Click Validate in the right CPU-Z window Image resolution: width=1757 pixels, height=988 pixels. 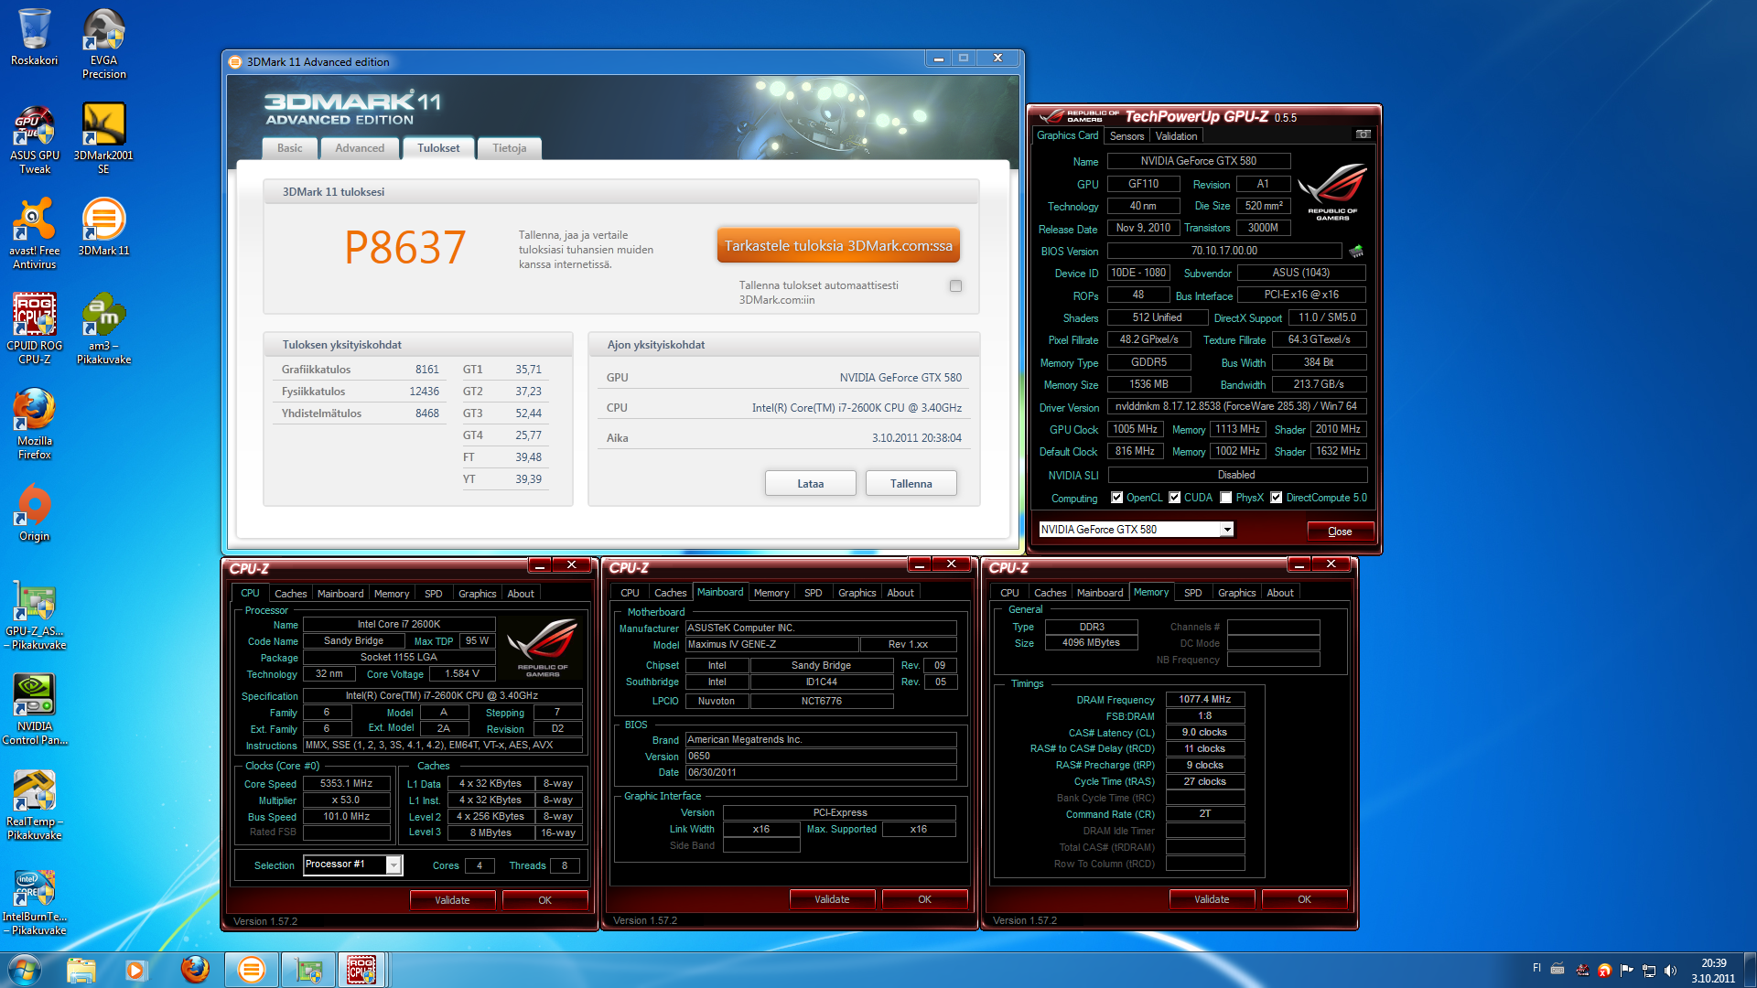pyautogui.click(x=1212, y=899)
